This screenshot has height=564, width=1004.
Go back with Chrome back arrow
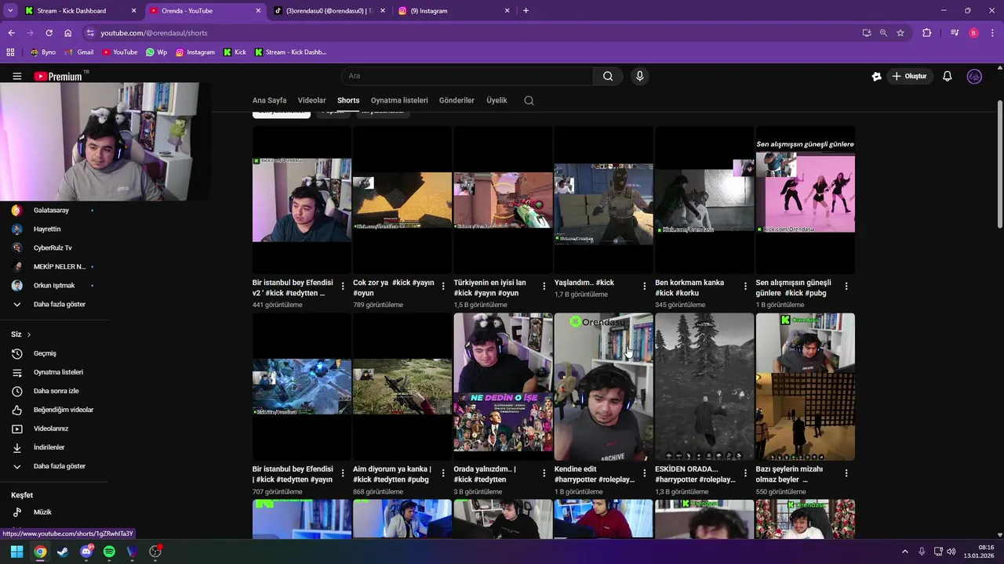(x=11, y=33)
